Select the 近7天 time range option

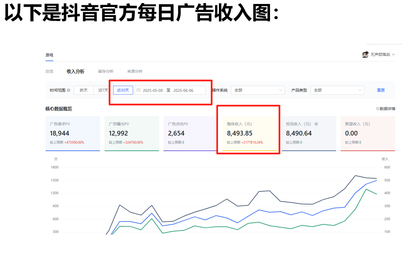click(103, 90)
